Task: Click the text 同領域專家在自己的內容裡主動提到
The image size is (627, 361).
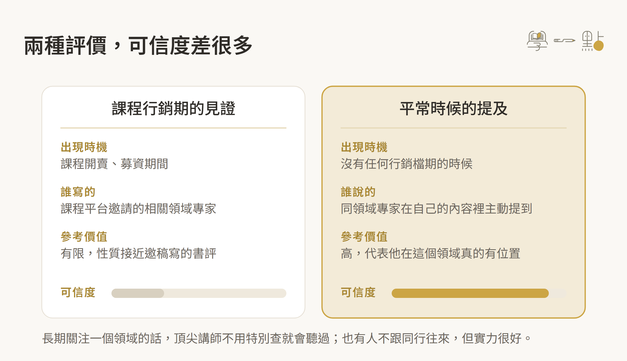Action: pos(436,209)
